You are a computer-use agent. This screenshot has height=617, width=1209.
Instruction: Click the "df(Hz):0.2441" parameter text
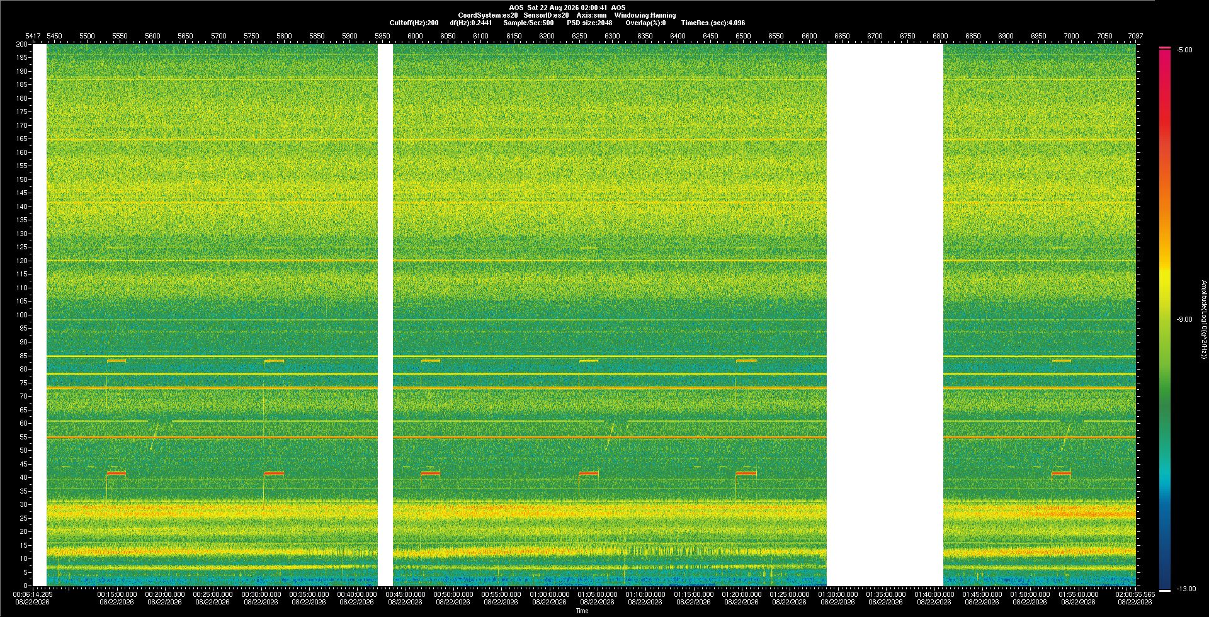click(x=470, y=23)
